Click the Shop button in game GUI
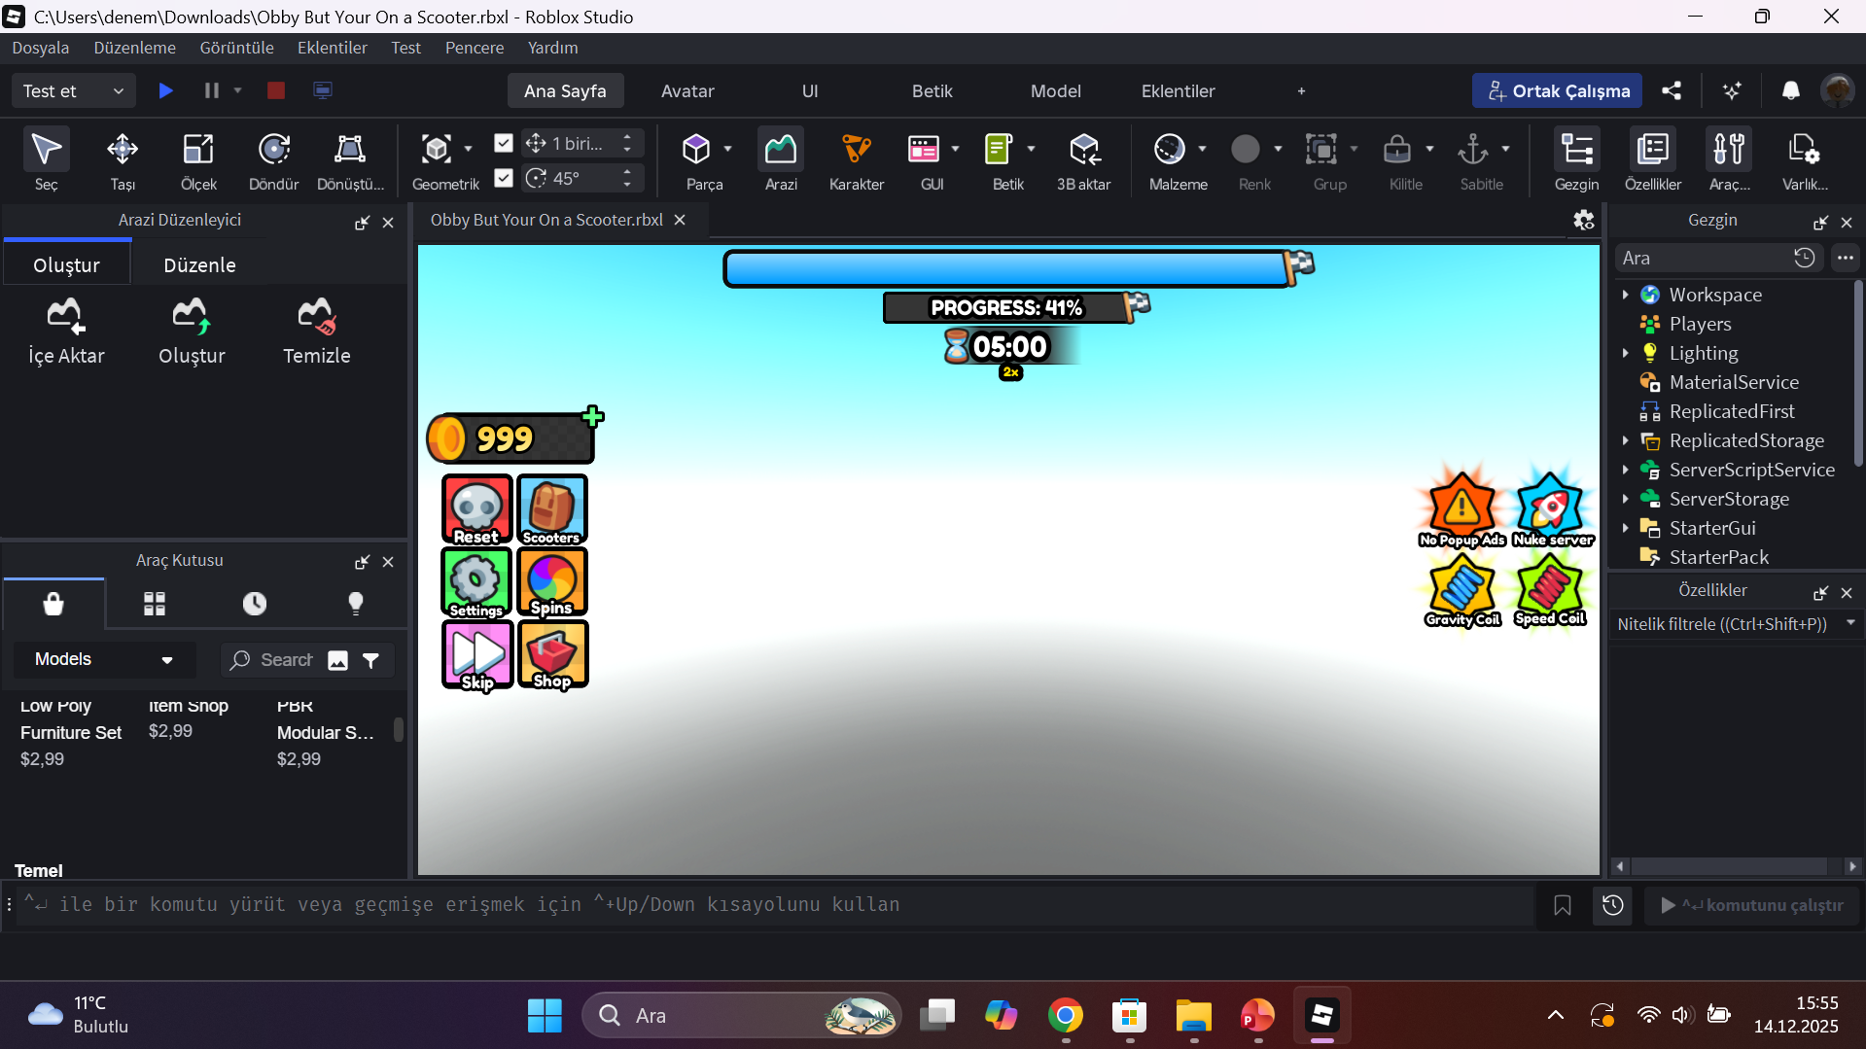This screenshot has width=1866, height=1049. click(x=552, y=654)
